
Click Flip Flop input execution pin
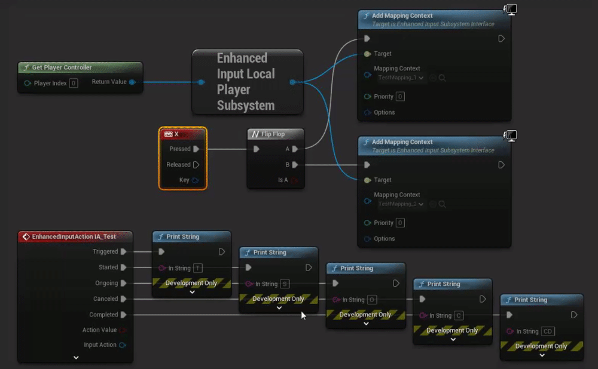click(x=257, y=149)
